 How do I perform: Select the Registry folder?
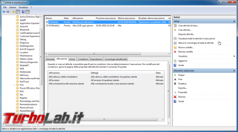[23, 98]
